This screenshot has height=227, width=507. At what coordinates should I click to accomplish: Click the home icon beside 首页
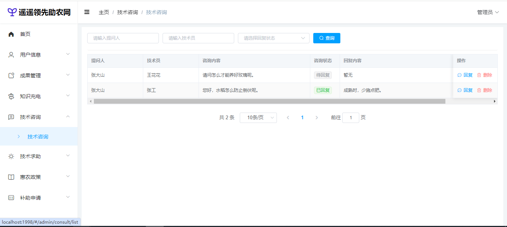[x=11, y=34]
